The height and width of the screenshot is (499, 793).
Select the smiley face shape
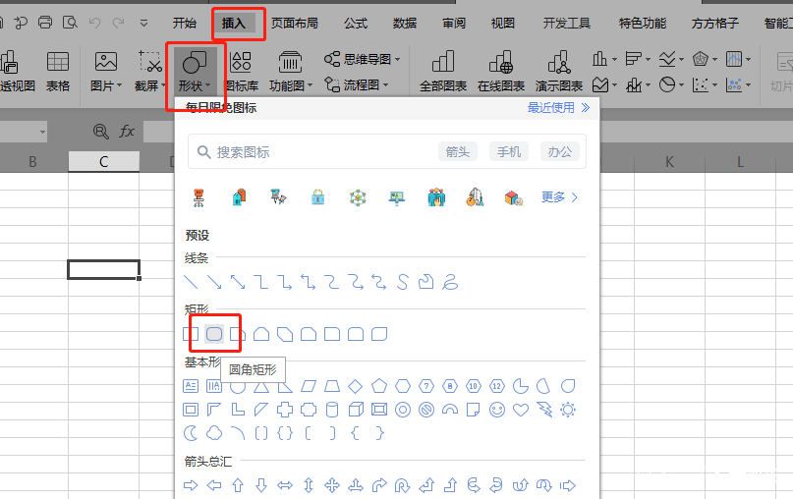497,410
